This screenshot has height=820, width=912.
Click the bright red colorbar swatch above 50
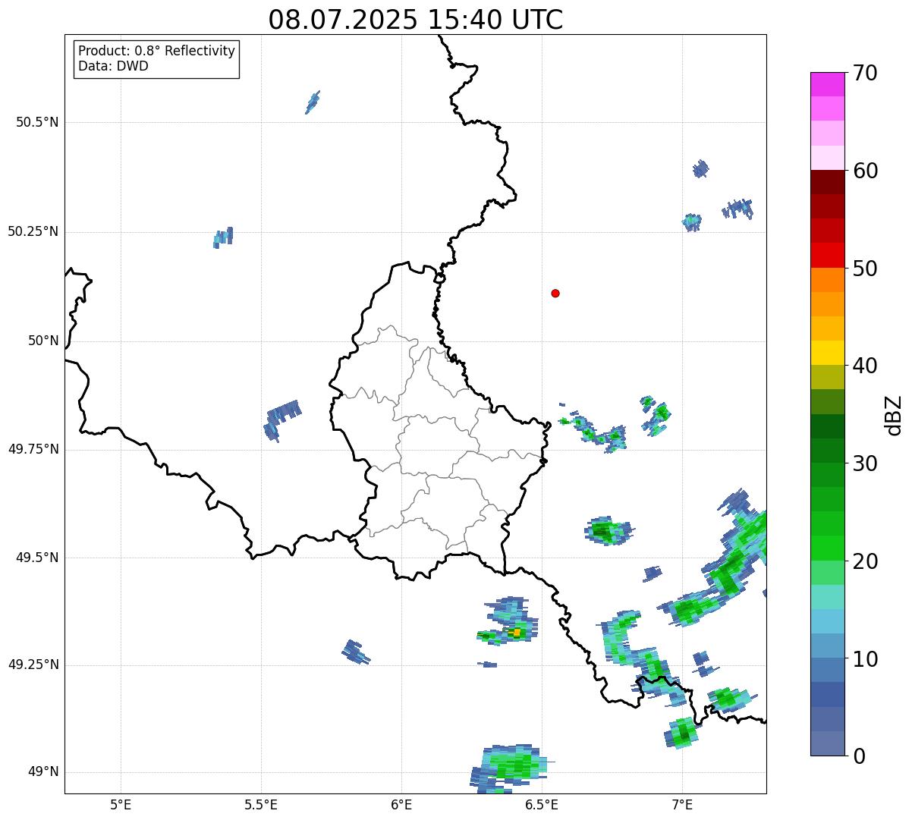click(x=827, y=255)
